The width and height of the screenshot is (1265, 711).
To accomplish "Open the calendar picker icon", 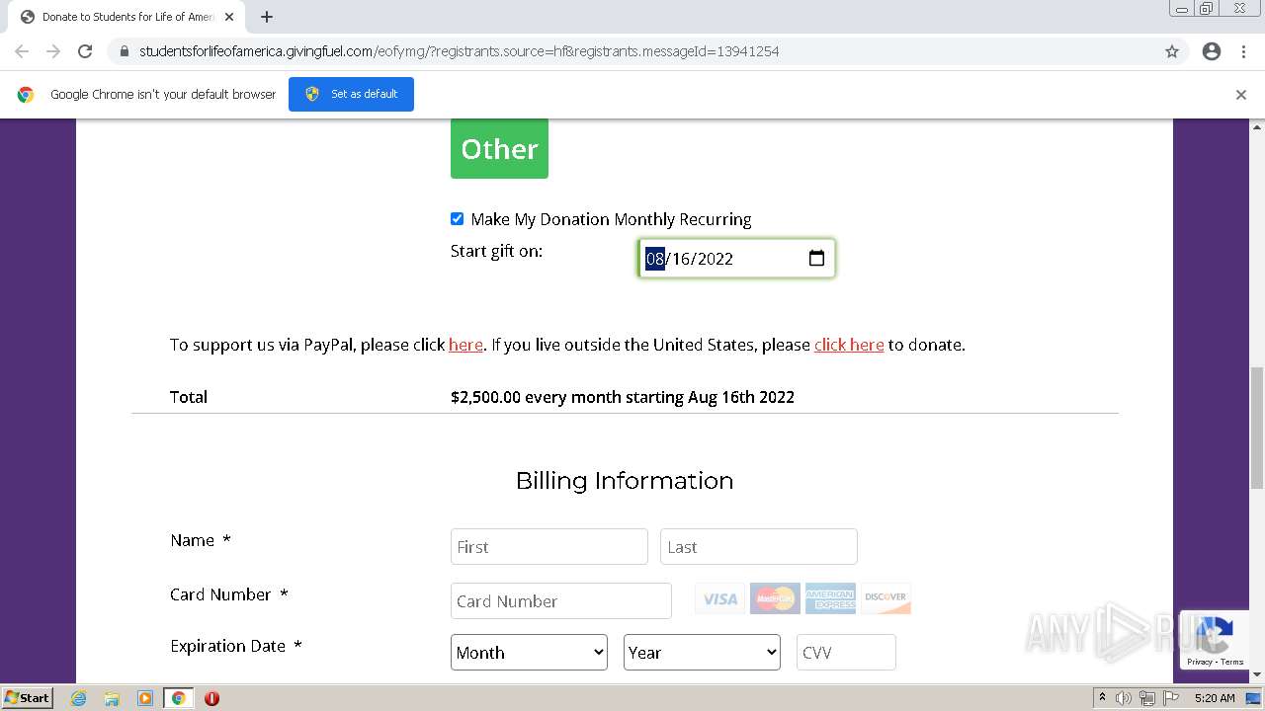I will point(816,258).
